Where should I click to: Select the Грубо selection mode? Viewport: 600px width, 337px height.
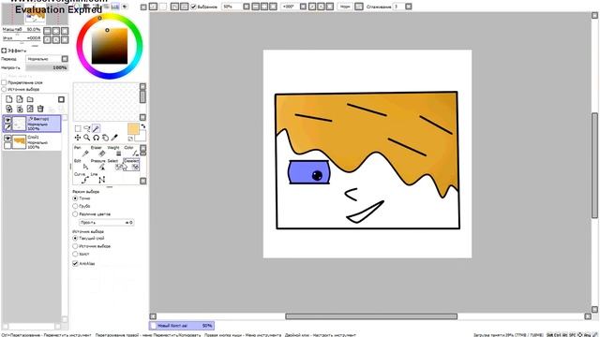(x=75, y=206)
